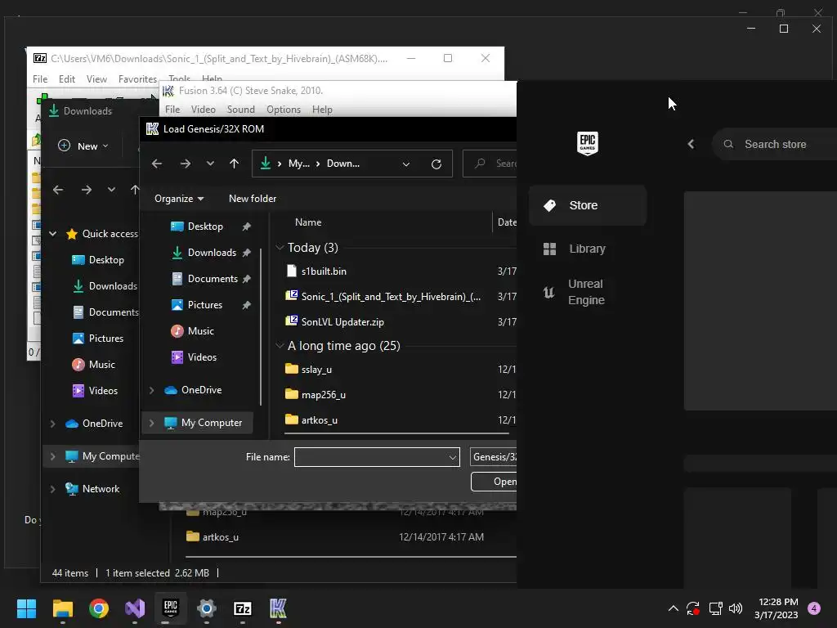Screen dimensions: 837x628
Task: Refresh the folder in Load ROM dialog
Action: pos(436,164)
